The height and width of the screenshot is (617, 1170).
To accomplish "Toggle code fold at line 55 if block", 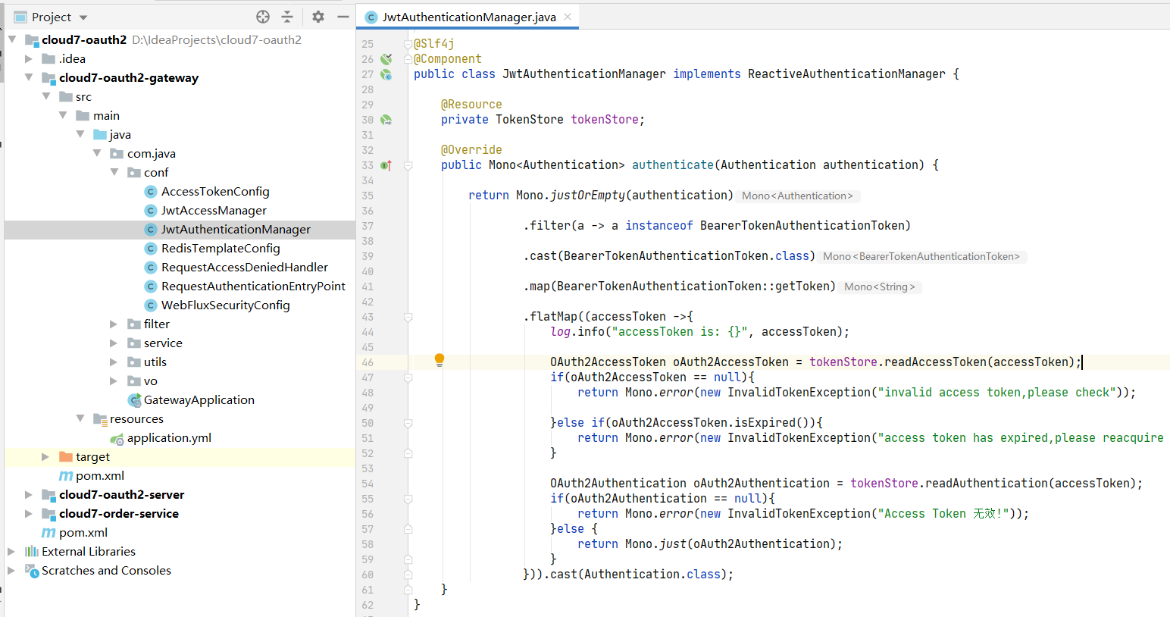I will pyautogui.click(x=408, y=499).
